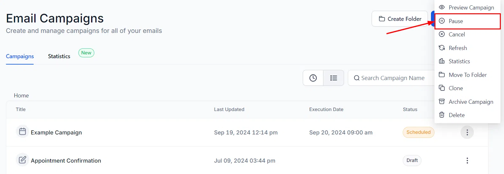Focus the Search Campaign Name field
504x174 pixels.
391,78
